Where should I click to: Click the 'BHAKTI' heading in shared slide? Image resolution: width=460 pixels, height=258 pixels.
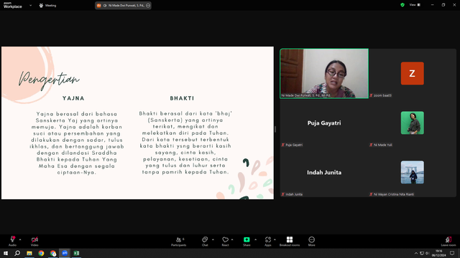coord(182,98)
